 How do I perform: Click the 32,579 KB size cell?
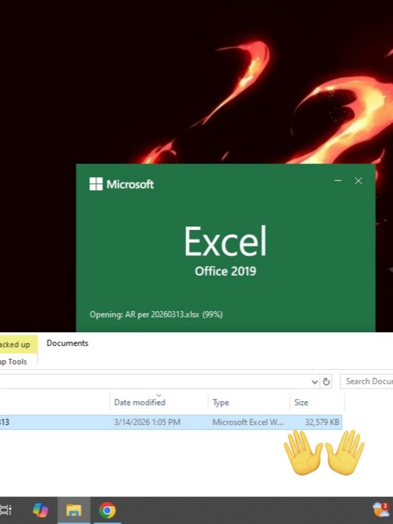322,422
